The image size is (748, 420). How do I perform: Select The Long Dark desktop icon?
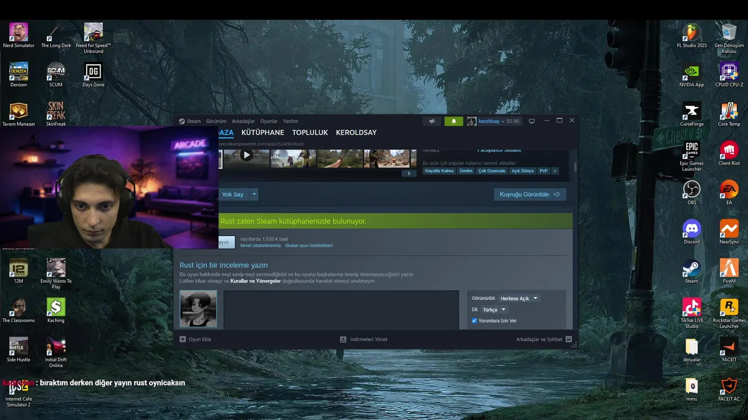point(56,36)
